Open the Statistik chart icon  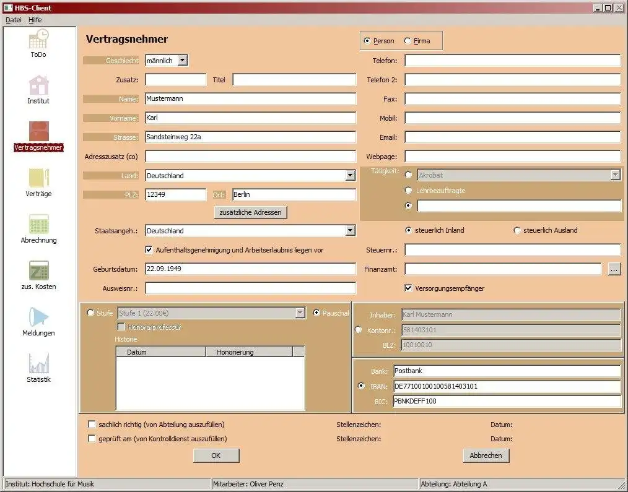coord(38,363)
